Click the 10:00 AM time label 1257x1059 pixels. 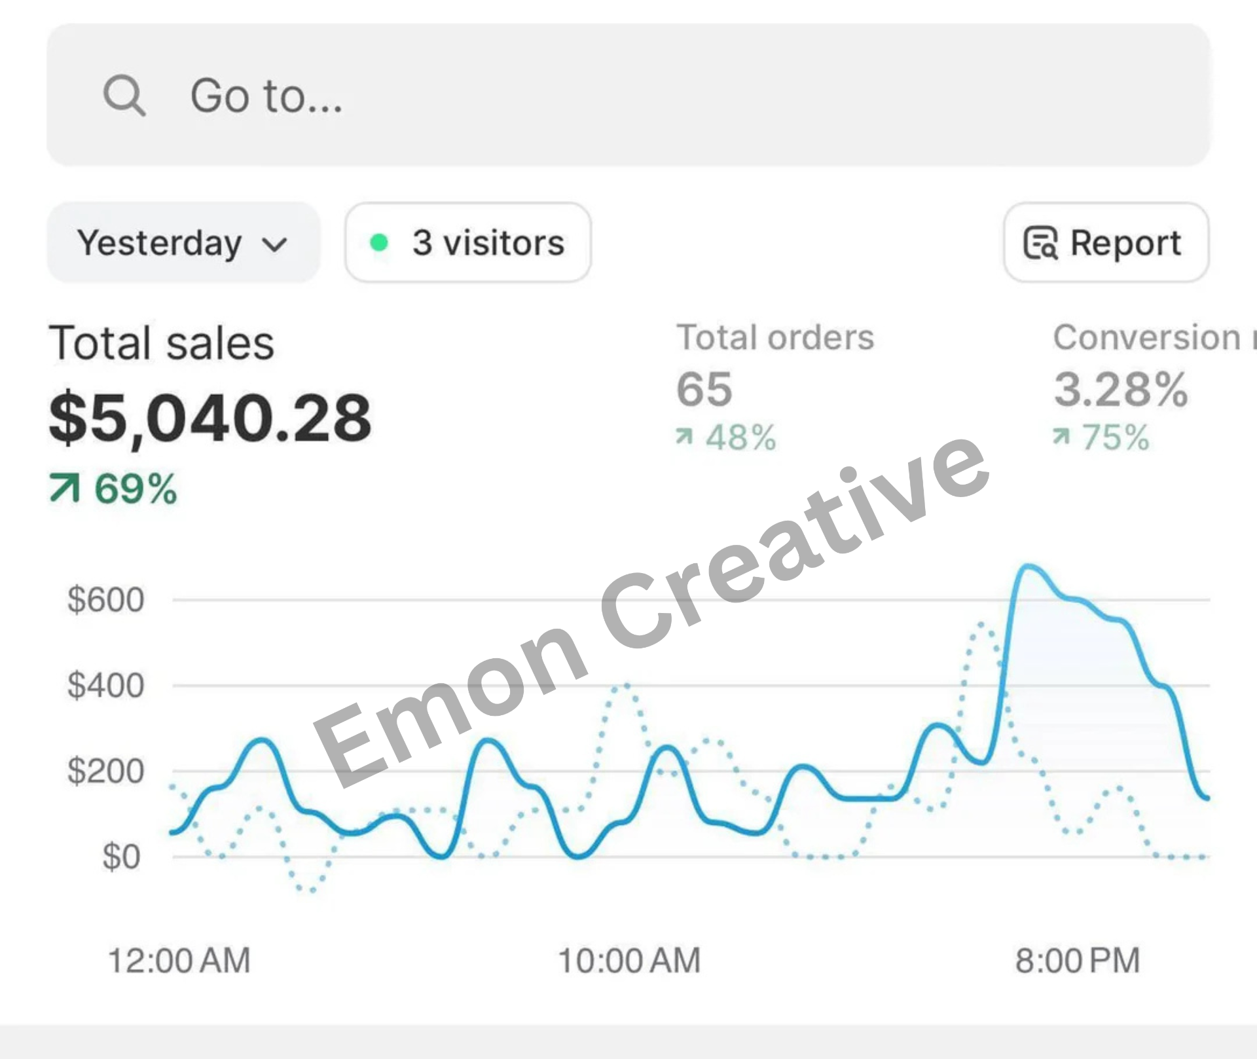pos(628,961)
